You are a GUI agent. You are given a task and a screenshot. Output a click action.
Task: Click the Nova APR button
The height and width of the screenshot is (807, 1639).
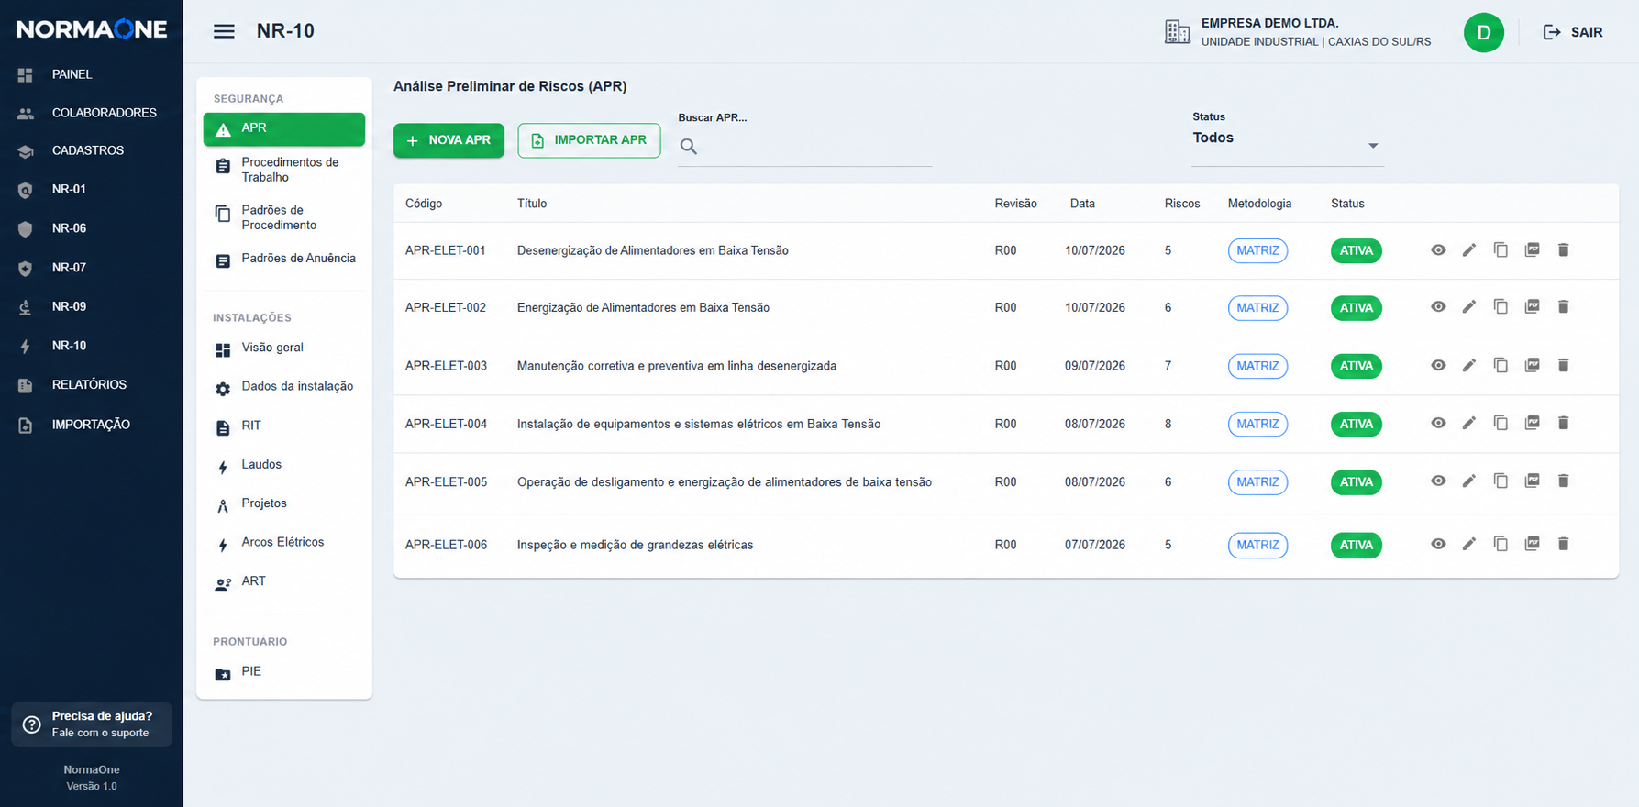[449, 140]
